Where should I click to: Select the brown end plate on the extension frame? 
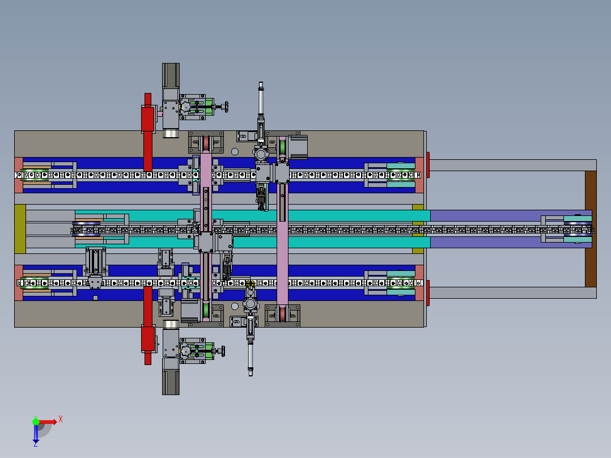(x=591, y=229)
